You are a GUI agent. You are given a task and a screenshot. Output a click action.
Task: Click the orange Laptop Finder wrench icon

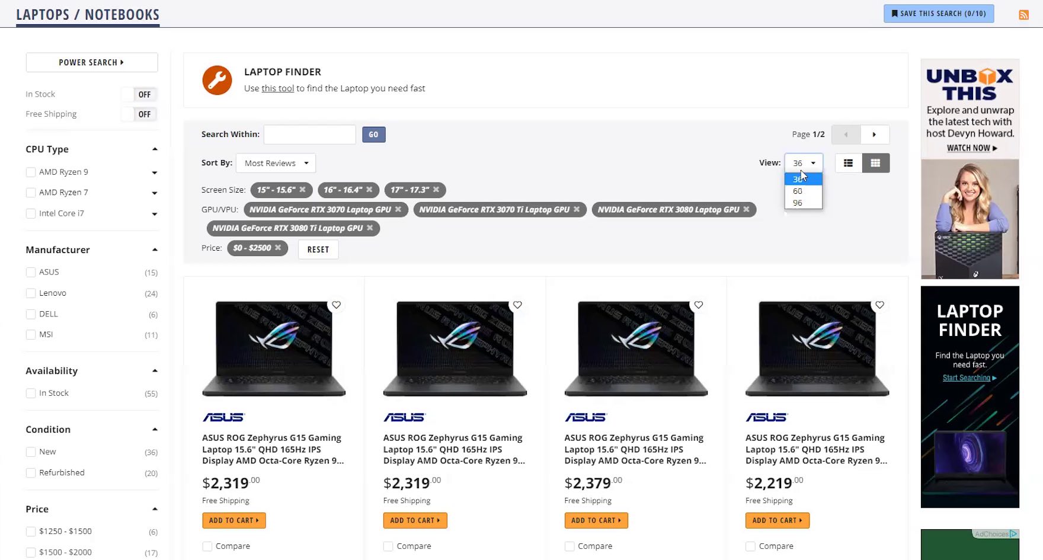point(217,80)
